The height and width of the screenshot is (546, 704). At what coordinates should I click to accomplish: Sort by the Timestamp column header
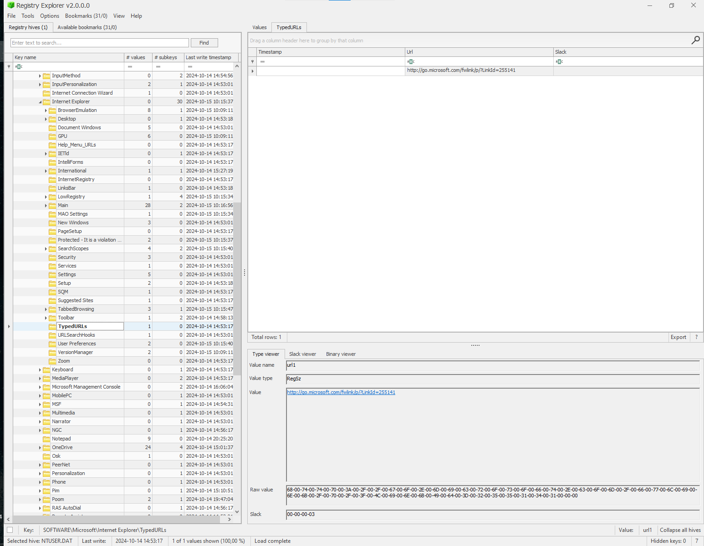tap(331, 52)
